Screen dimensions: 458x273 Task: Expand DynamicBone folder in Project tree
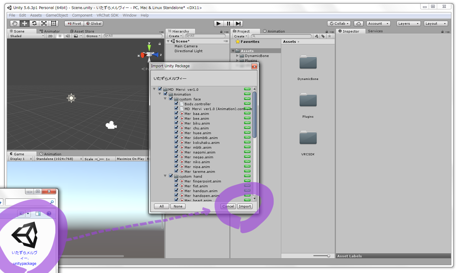[x=237, y=56]
